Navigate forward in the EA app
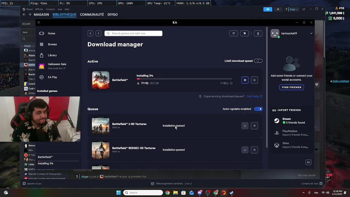The height and width of the screenshot is (197, 350). pyautogui.click(x=98, y=33)
